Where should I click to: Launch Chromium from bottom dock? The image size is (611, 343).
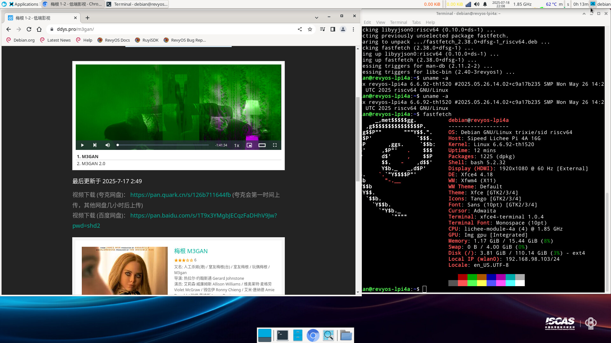pos(313,335)
